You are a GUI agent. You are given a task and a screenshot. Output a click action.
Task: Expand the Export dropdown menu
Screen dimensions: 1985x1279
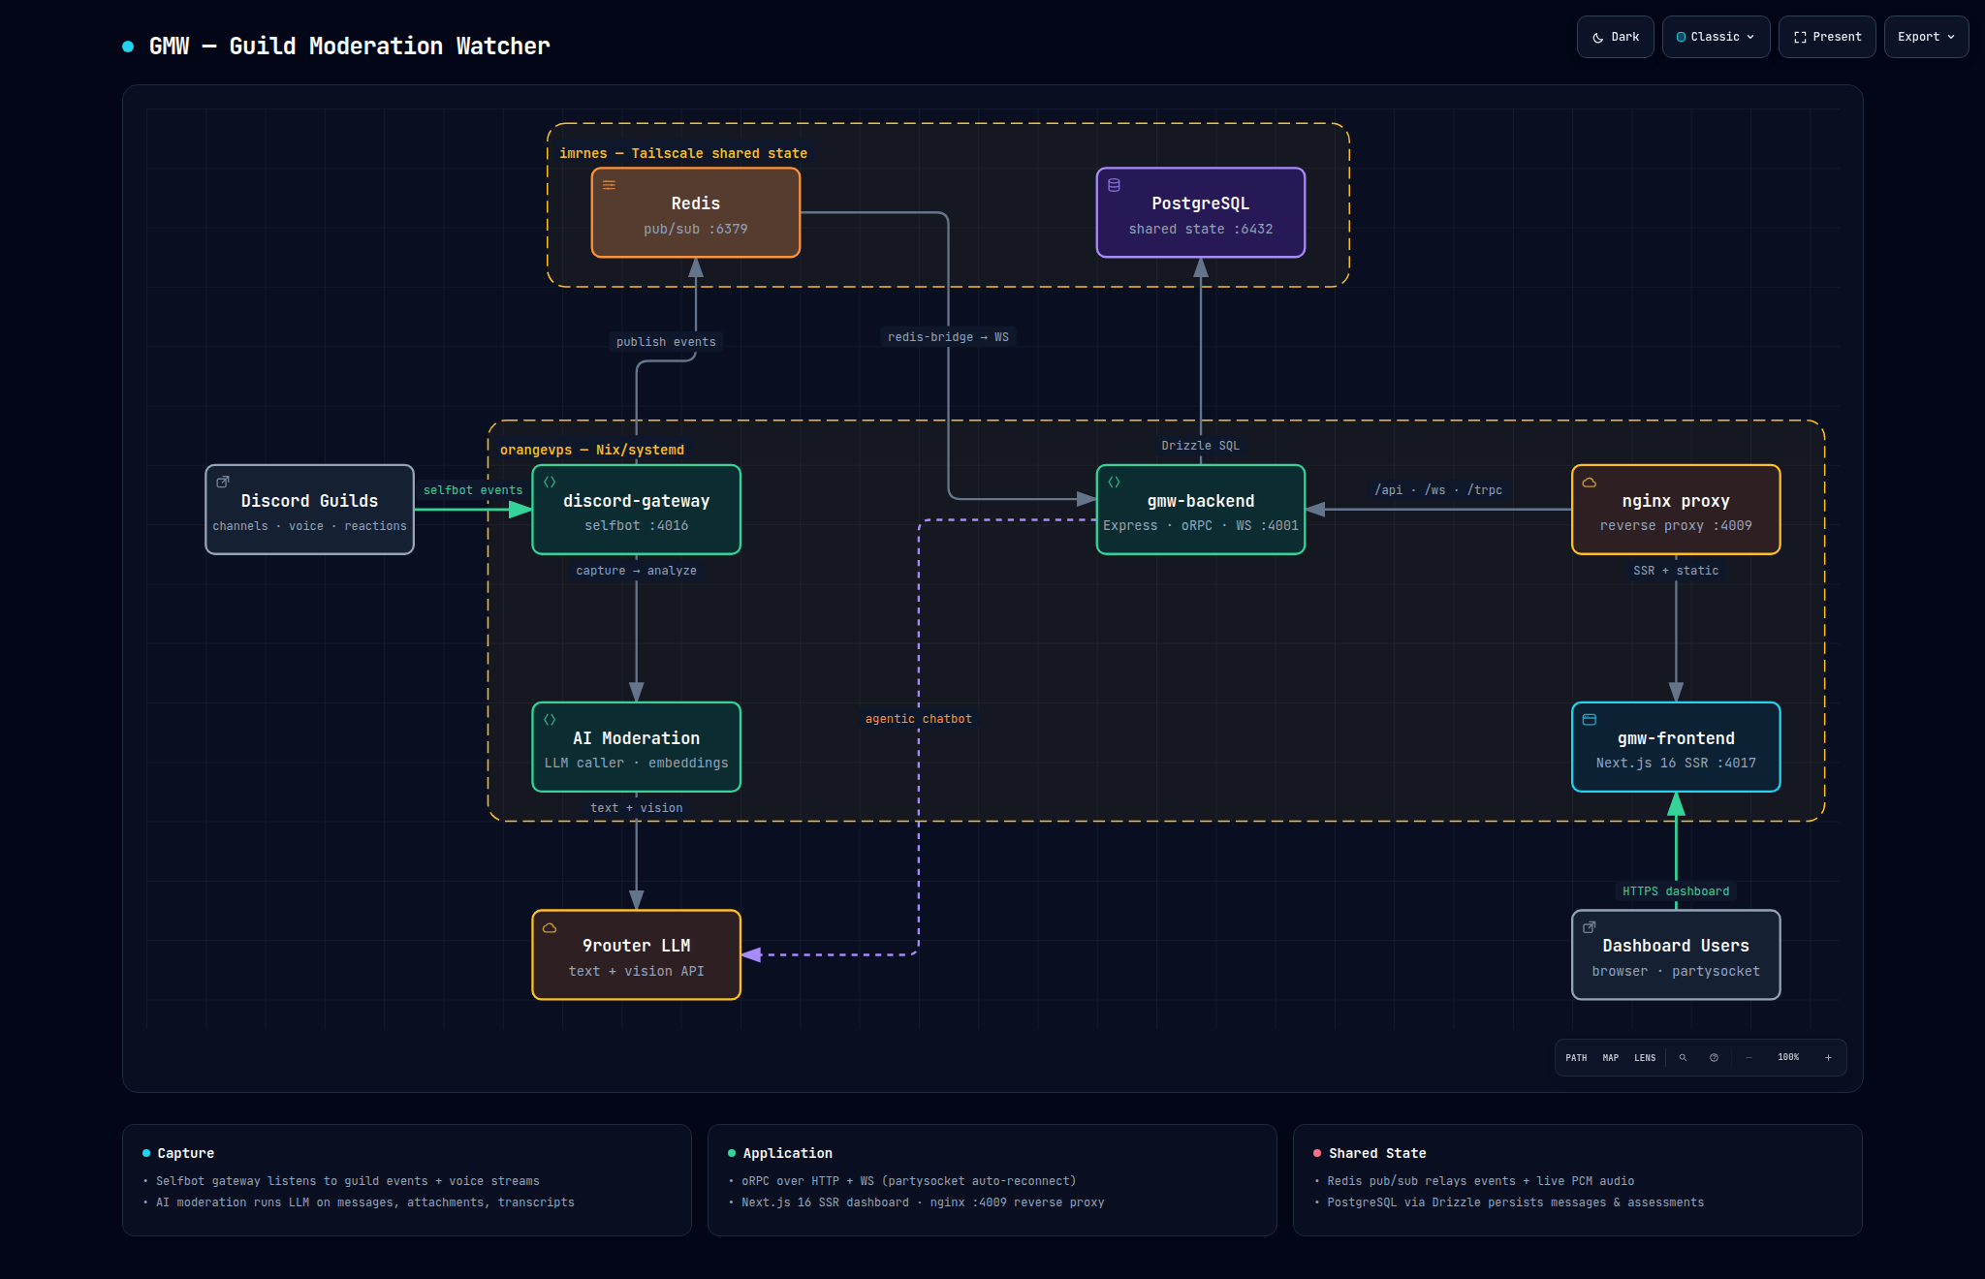(x=1926, y=37)
